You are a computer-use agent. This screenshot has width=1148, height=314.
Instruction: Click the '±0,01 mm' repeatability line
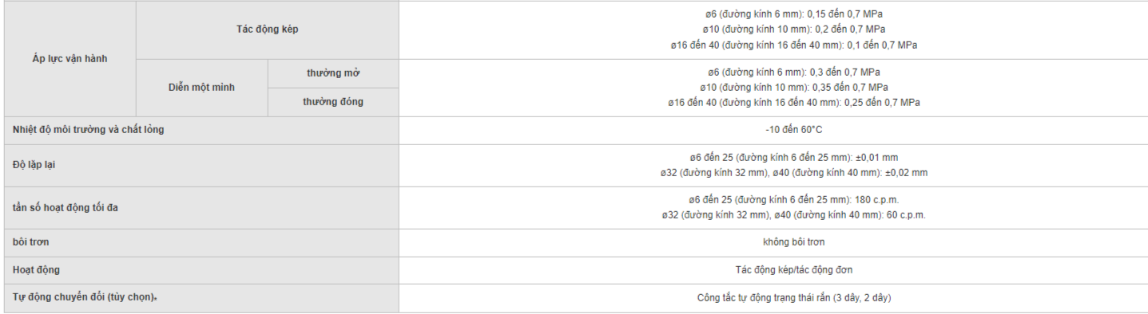point(793,158)
